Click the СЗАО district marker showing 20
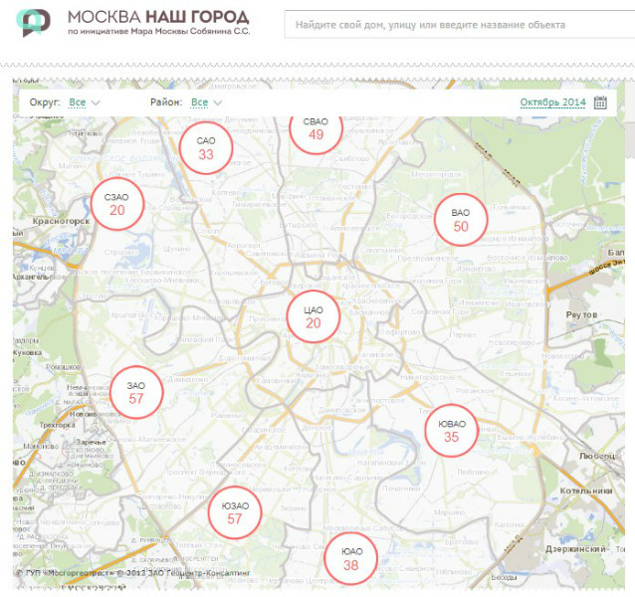The height and width of the screenshot is (597, 635). [x=117, y=204]
